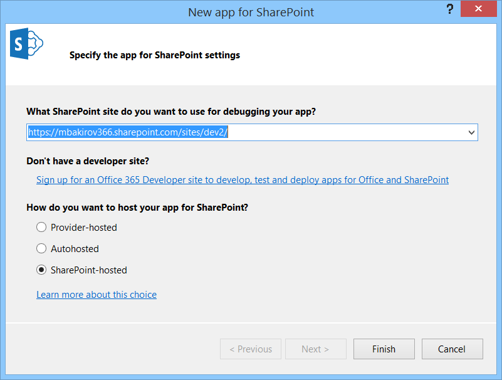Click the help question mark icon

[450, 9]
